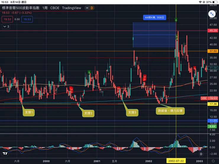Click the red 19.53 sell price box
Viewport: 219px width, 164px height.
coord(7,19)
